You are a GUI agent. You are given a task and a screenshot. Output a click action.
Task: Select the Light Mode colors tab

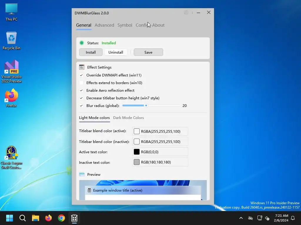pyautogui.click(x=94, y=118)
